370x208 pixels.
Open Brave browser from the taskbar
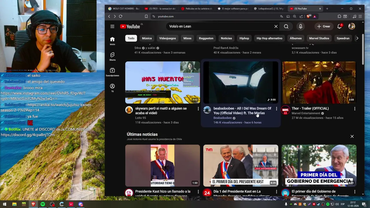pos(33,204)
